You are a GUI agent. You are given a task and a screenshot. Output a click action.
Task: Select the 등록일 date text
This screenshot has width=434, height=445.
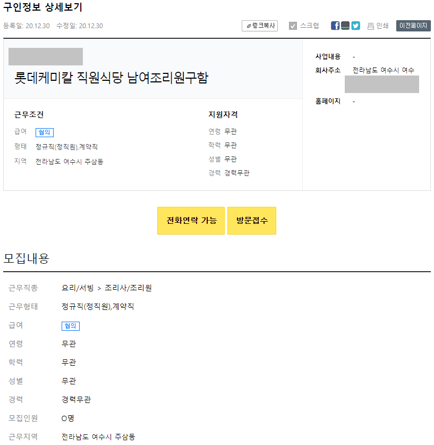[x=28, y=26]
